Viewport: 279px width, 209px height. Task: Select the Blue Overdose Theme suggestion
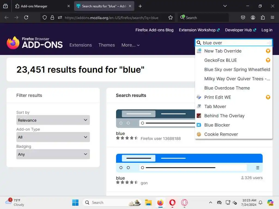click(233, 88)
